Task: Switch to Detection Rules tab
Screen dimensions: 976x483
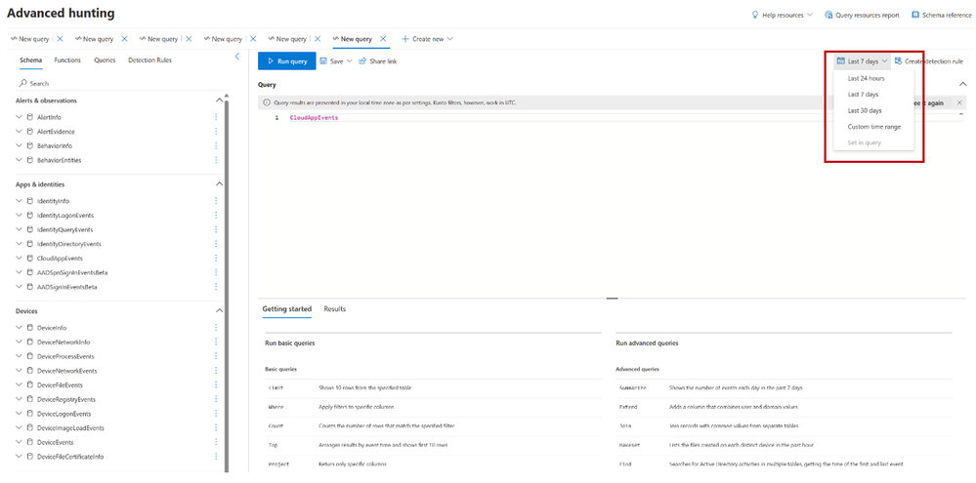Action: (x=150, y=60)
